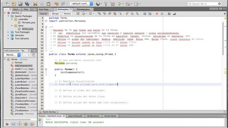This screenshot has height=128, width=228.
Task: Switch the editor to Design view
Action: click(x=56, y=14)
